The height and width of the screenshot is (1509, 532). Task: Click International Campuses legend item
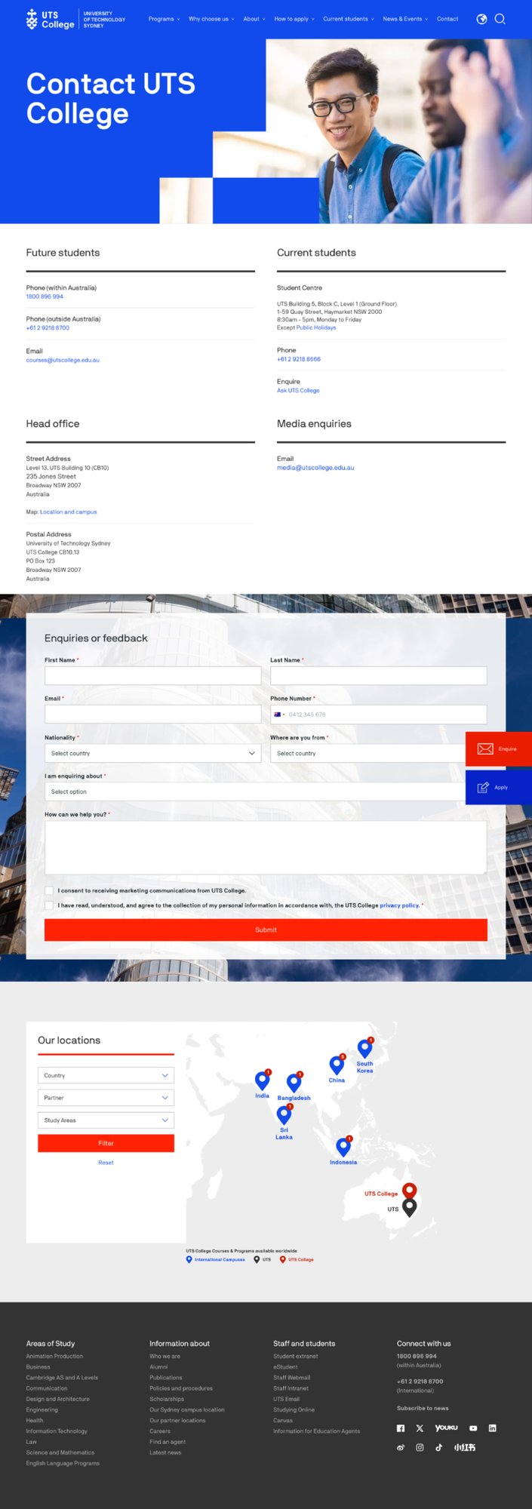(x=216, y=1259)
